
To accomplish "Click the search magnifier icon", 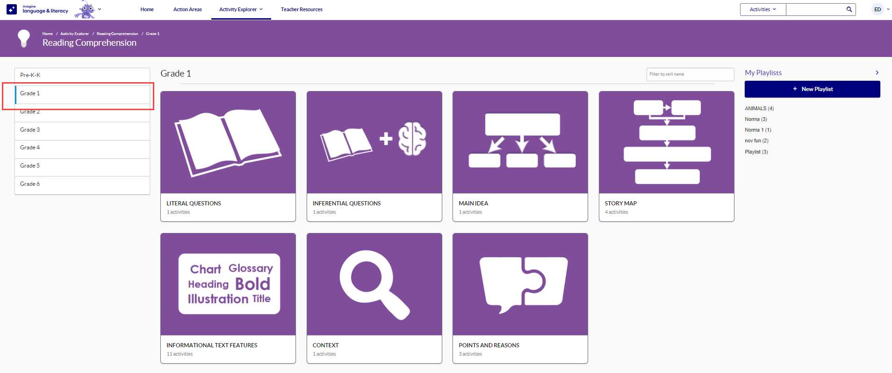I will point(849,9).
